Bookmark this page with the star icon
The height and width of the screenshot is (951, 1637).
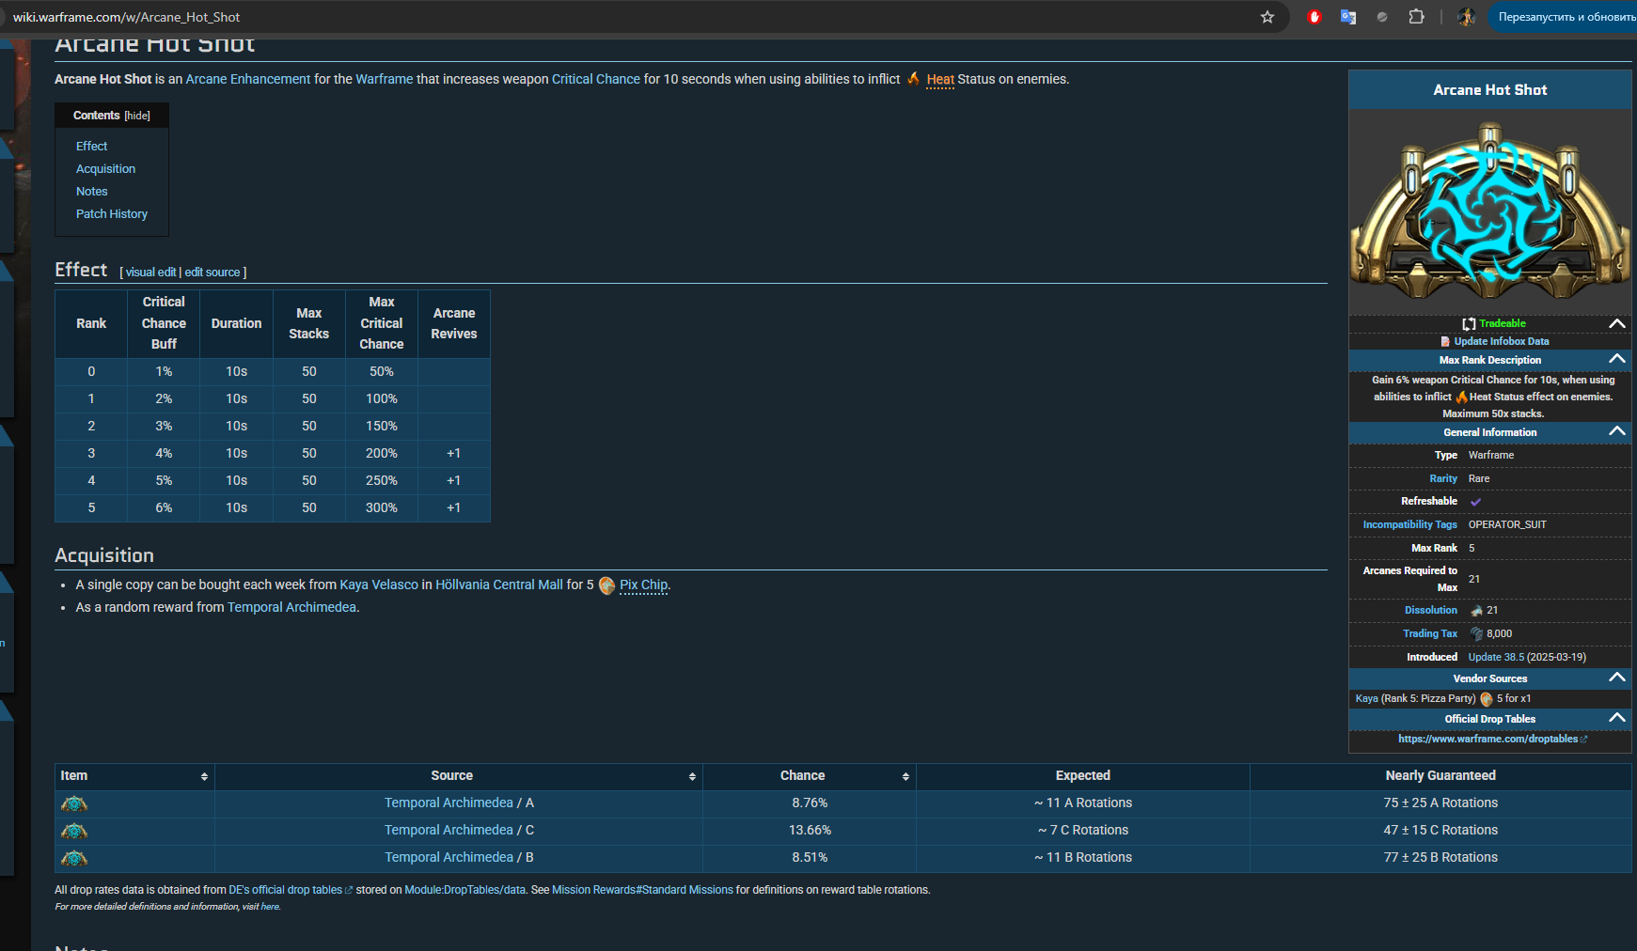click(1267, 17)
